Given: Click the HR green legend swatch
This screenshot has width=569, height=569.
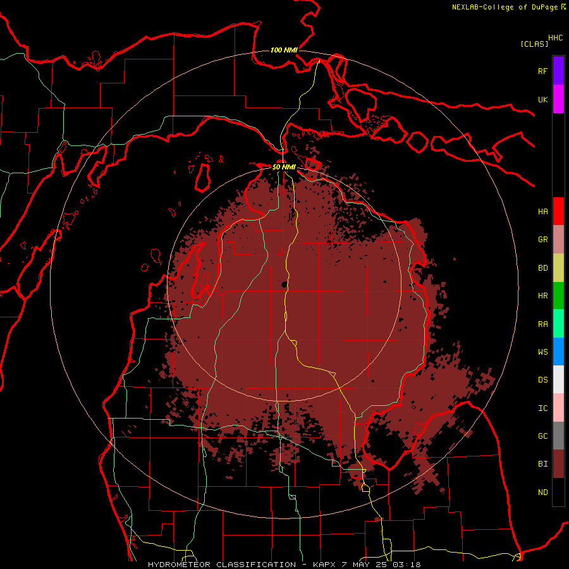Looking at the screenshot, I should pyautogui.click(x=558, y=296).
